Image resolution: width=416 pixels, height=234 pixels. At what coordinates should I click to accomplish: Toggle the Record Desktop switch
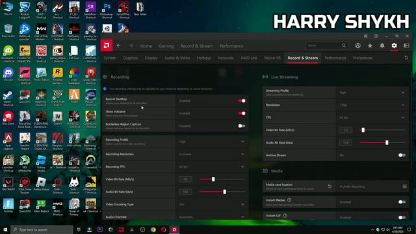242,101
